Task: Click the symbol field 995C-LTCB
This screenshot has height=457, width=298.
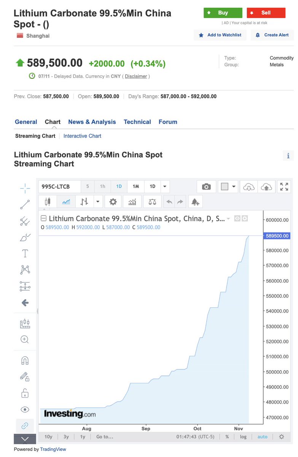Action: pos(60,187)
